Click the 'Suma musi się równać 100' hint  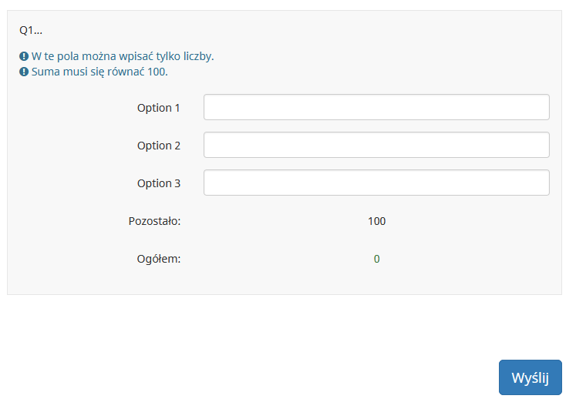point(99,72)
